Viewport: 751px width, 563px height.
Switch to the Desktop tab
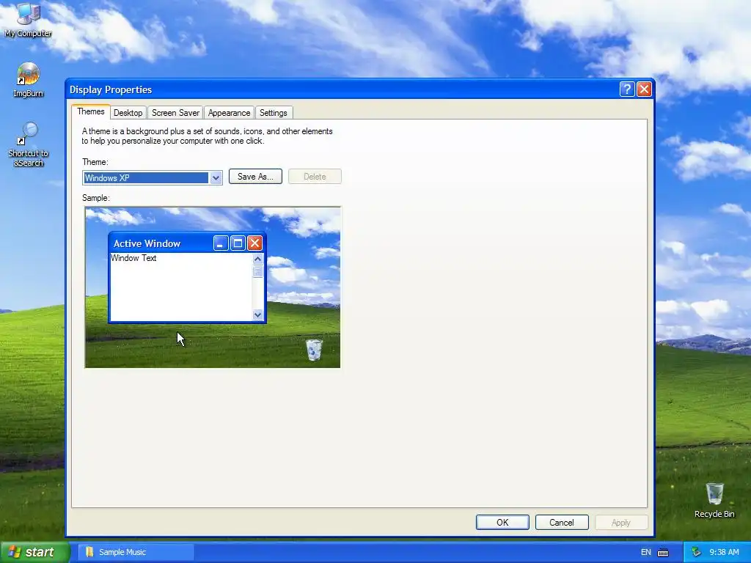click(128, 113)
